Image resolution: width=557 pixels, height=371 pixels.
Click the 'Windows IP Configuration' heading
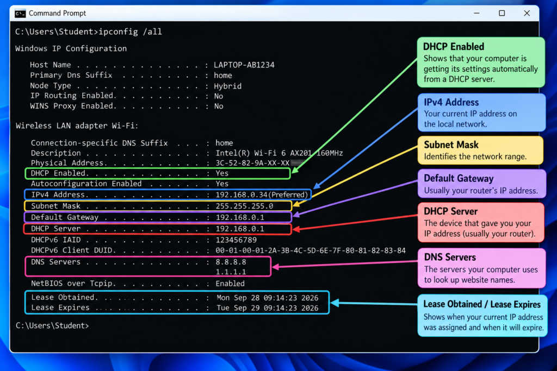(x=71, y=48)
